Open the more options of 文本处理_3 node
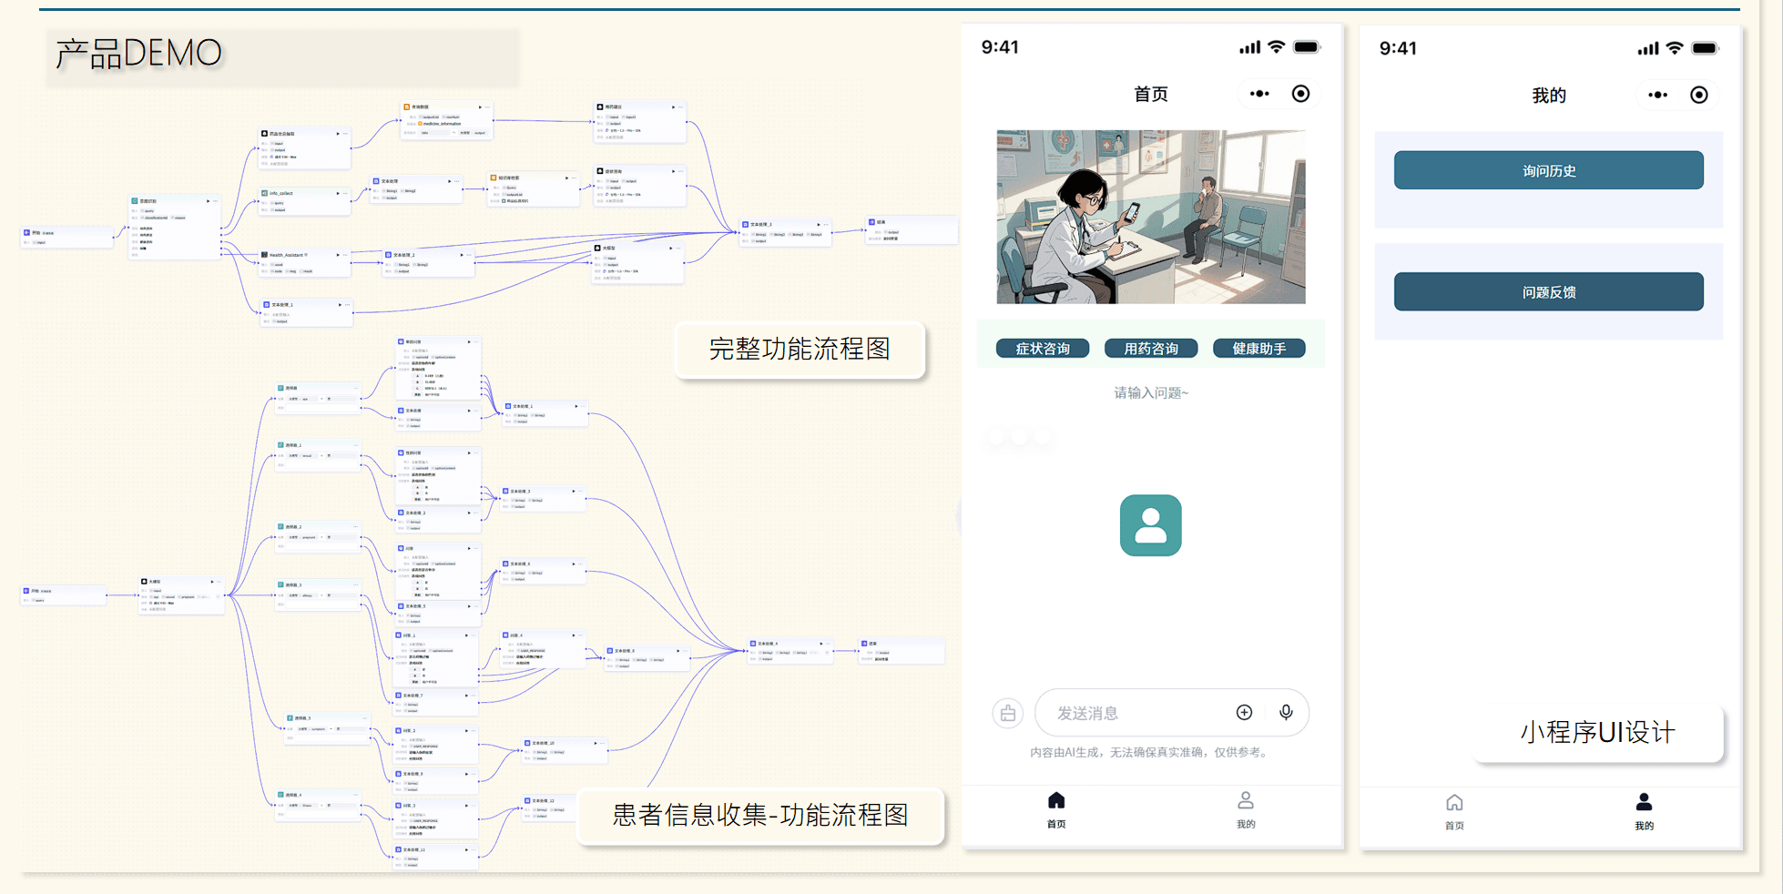Viewport: 1783px width, 894px height. point(827,224)
